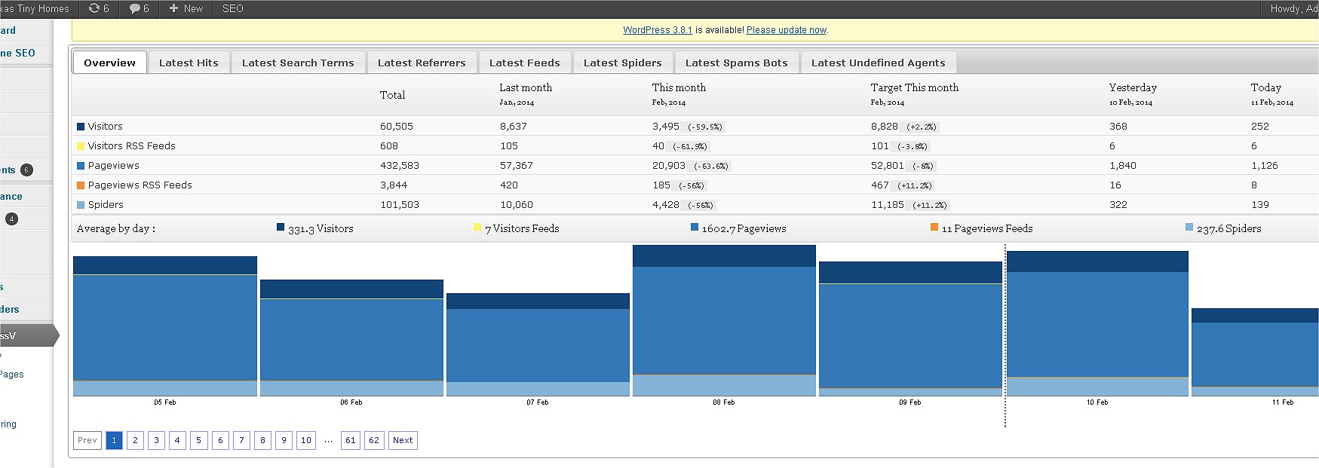Image resolution: width=1319 pixels, height=468 pixels.
Task: Click the plus New icon in admin bar
Action: pyautogui.click(x=174, y=8)
